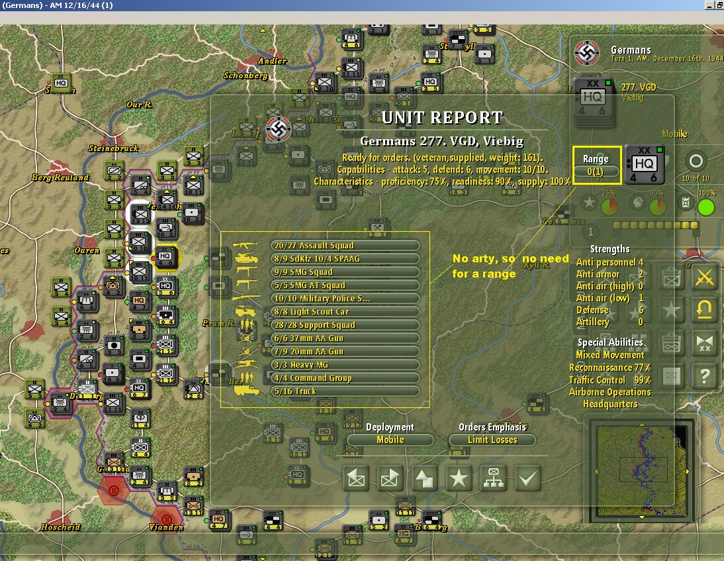Select the 6/6 37mm AA Gun row
Screen dimensions: 724x561
(345, 338)
